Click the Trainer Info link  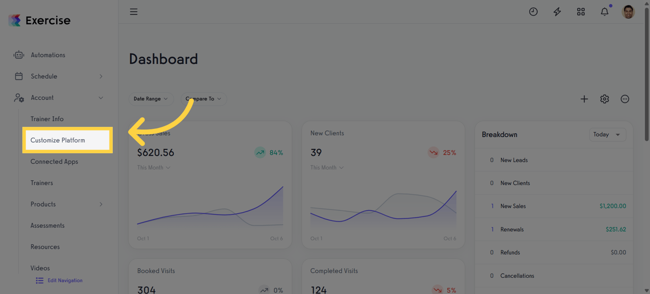[x=47, y=118]
